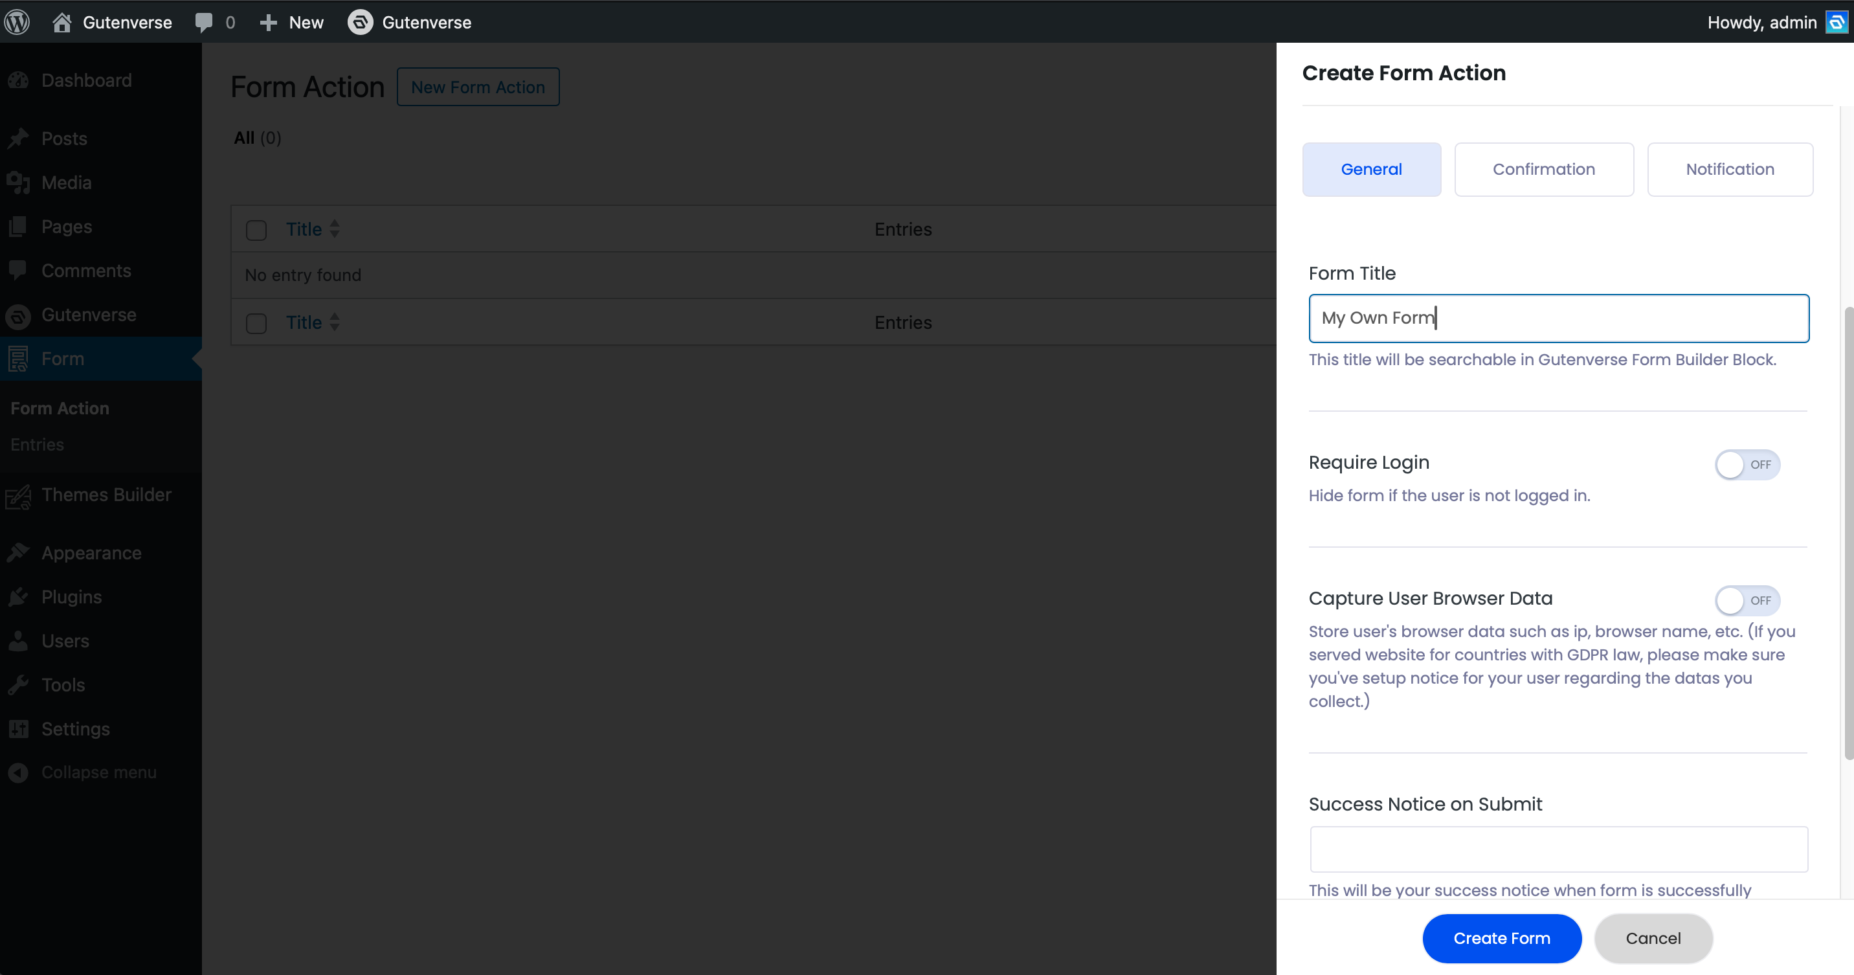Enable the Require Login toggle
Image resolution: width=1854 pixels, height=975 pixels.
click(x=1747, y=464)
